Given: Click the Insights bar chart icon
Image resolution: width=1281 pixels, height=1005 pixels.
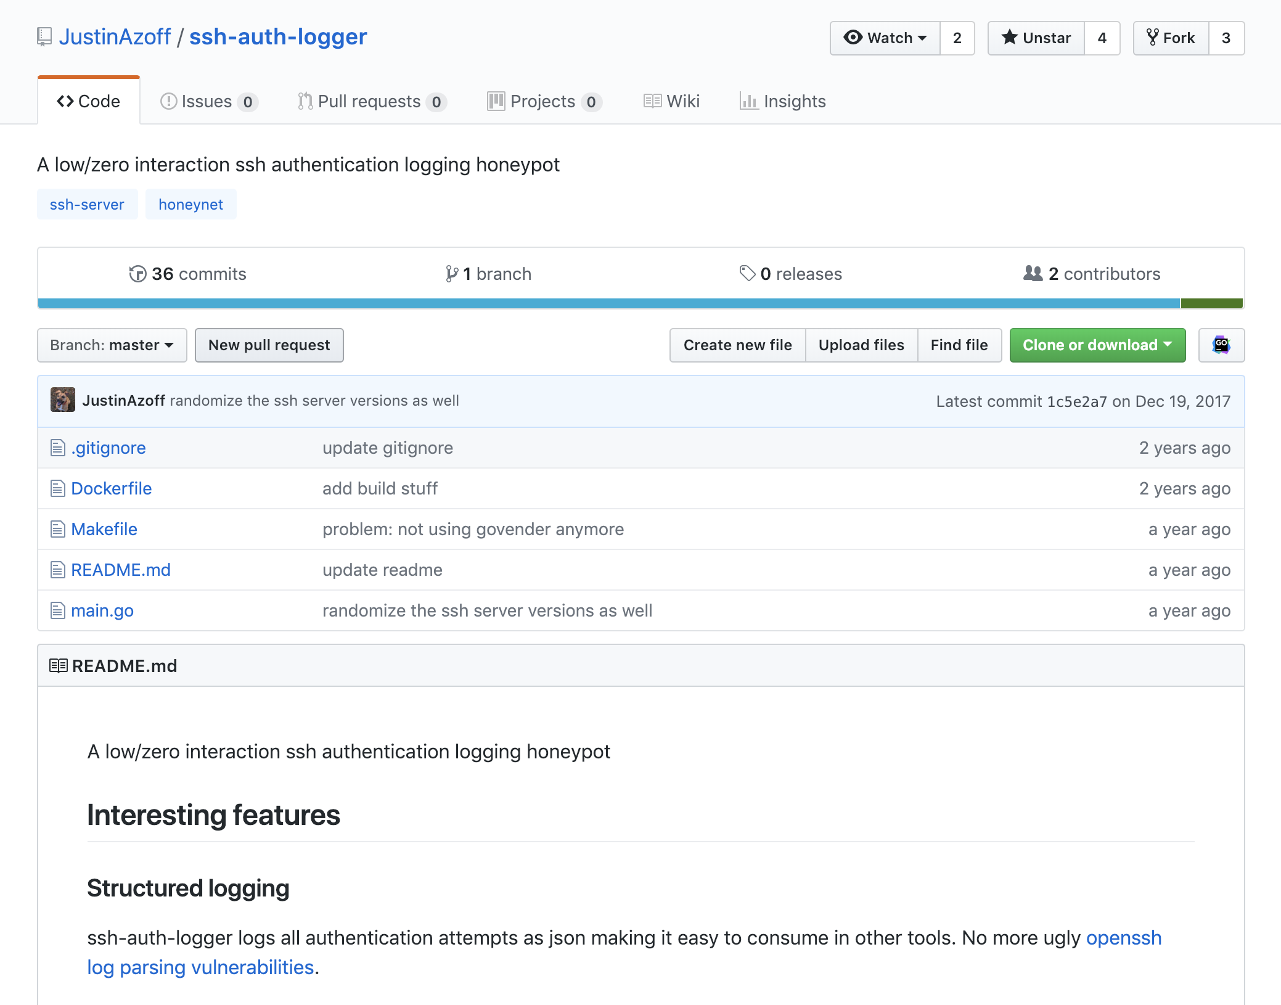Looking at the screenshot, I should pos(748,101).
